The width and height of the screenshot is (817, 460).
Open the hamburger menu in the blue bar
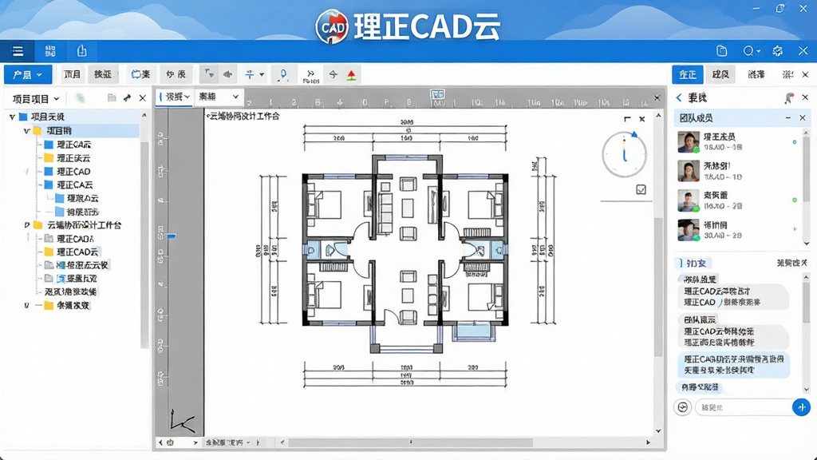[18, 51]
